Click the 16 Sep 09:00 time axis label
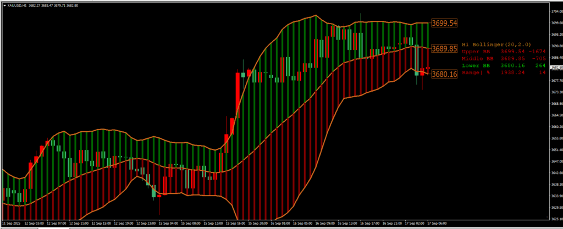The image size is (563, 229). 325,224
